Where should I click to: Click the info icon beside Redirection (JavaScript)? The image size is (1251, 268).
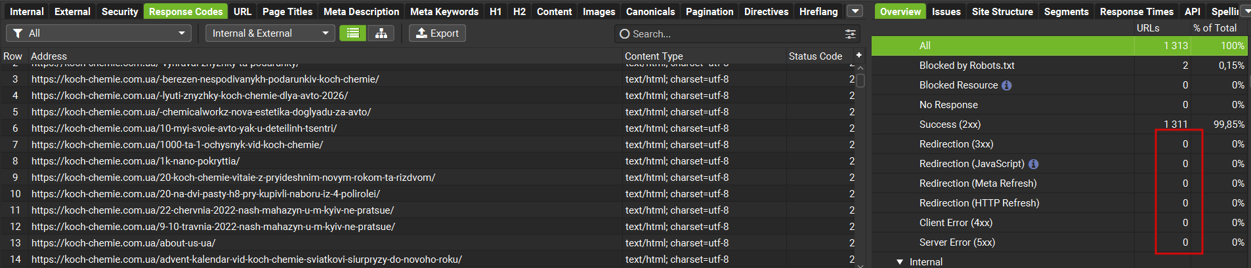point(1033,164)
